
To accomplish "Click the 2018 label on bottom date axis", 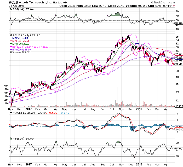I will [x=139, y=164].
